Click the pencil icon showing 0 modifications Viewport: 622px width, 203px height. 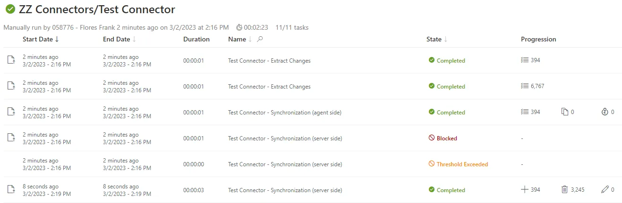click(605, 190)
